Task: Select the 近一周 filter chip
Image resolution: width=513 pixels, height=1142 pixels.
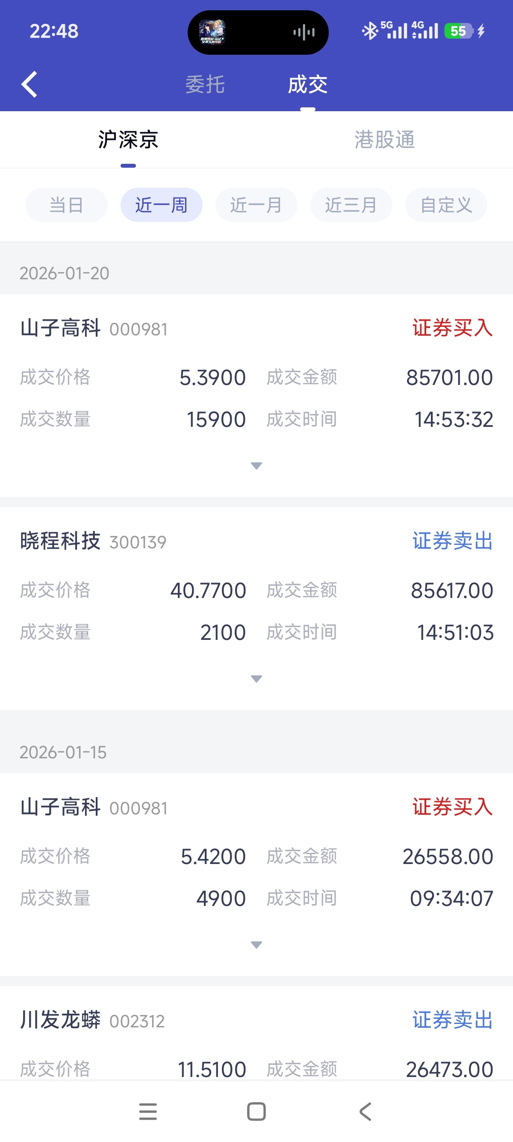Action: point(161,205)
